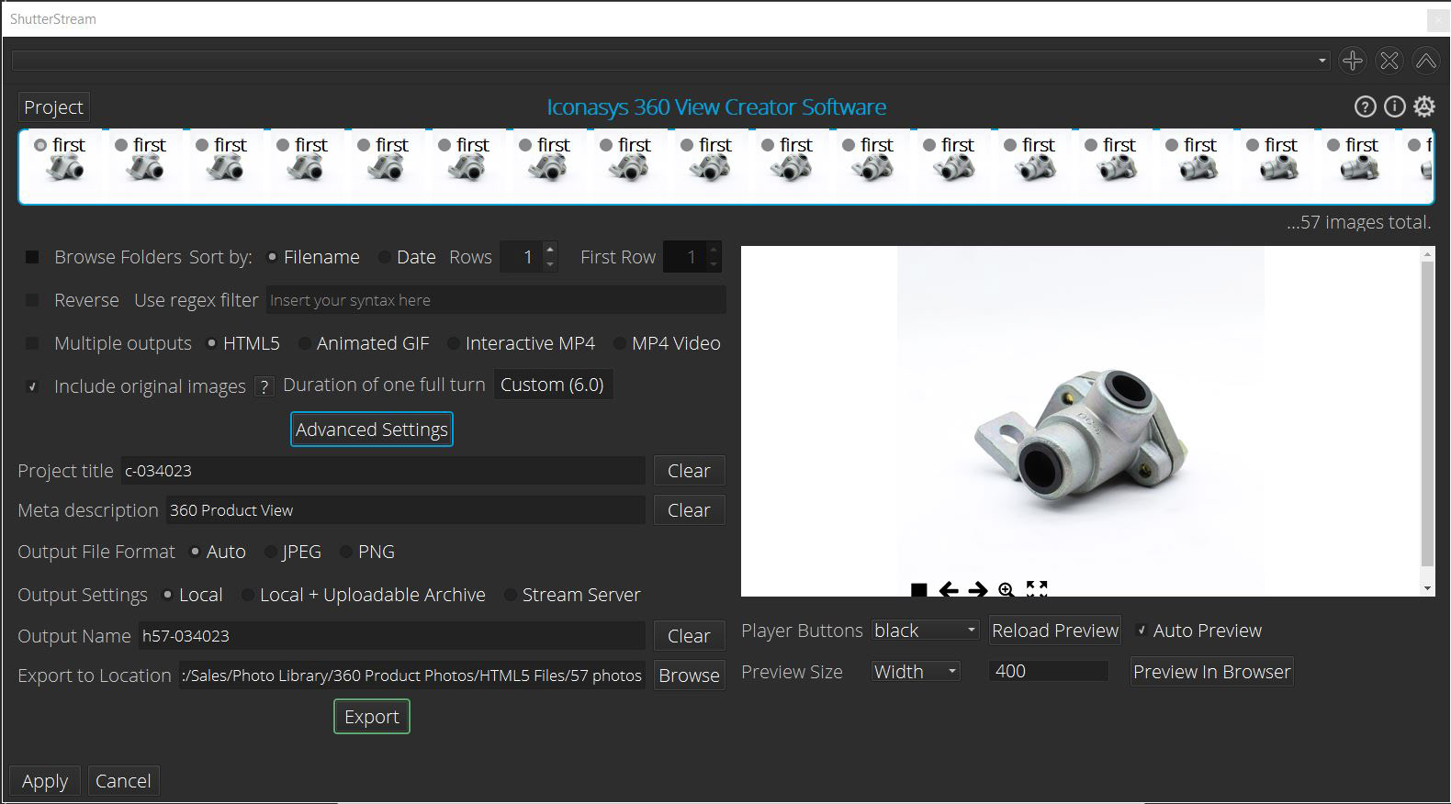Click the question mark beside Include original images
The width and height of the screenshot is (1451, 804).
point(264,386)
